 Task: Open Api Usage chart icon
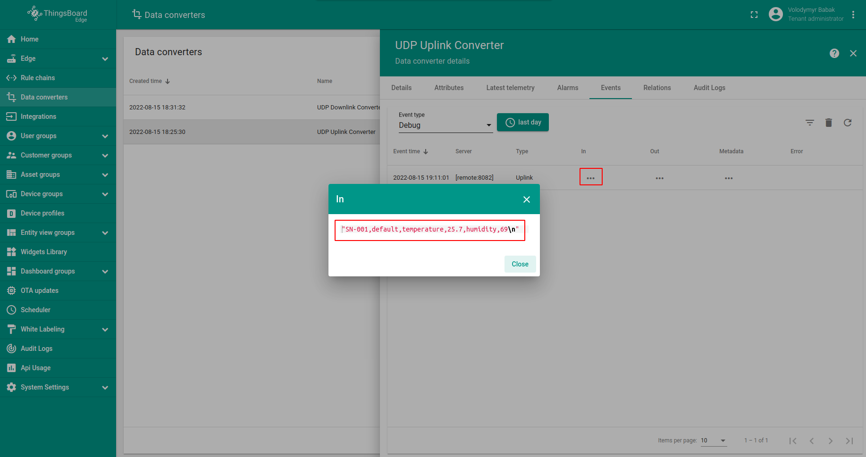point(11,368)
